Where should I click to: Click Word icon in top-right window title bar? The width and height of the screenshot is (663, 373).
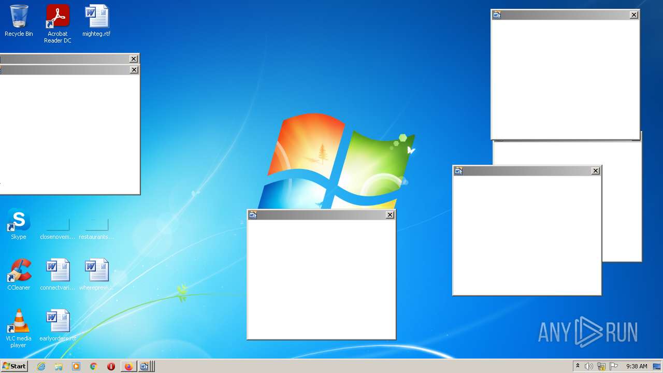(x=497, y=15)
